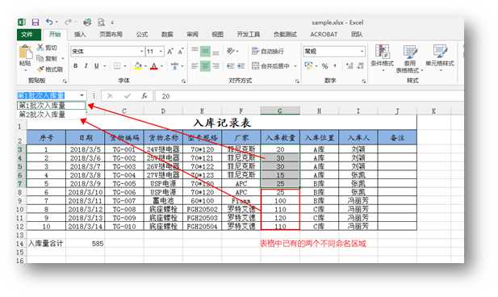
Task: Click the Cell Styles (单元格样式) icon
Action: pos(440,52)
